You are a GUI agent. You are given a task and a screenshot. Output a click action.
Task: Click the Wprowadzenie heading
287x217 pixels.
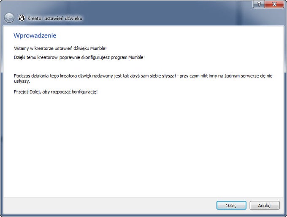[35, 35]
